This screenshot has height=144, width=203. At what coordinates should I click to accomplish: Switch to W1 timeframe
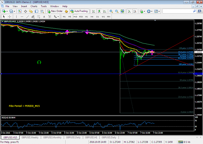click(103, 17)
